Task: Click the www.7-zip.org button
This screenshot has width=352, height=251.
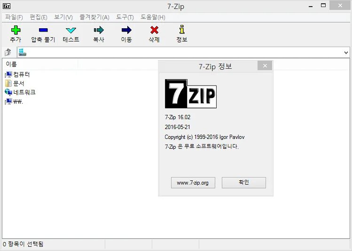Action: (193, 183)
